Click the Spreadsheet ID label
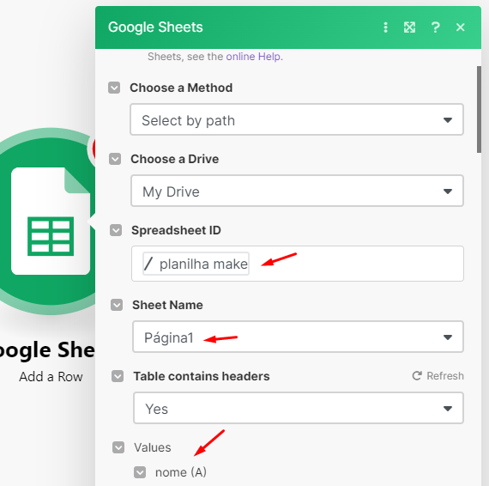 click(x=176, y=230)
